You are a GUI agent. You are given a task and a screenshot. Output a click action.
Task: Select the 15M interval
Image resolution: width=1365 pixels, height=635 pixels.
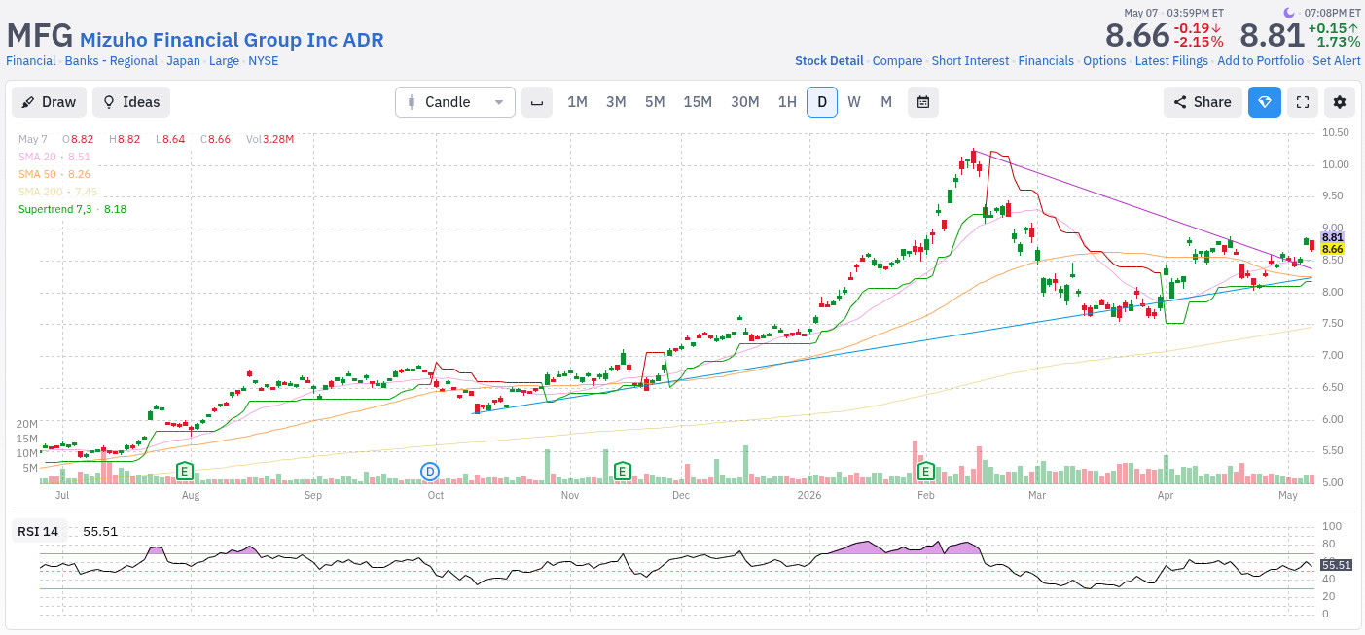coord(698,102)
